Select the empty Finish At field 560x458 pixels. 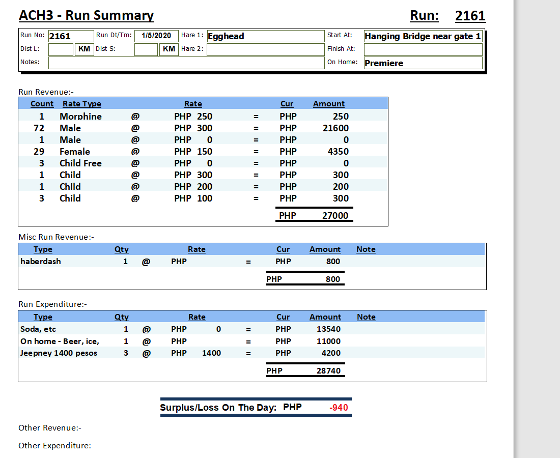pos(423,49)
